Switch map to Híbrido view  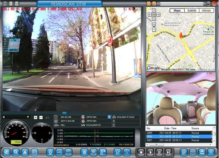coord(207,11)
